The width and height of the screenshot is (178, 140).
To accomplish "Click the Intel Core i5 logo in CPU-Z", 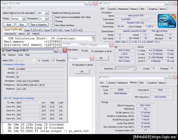I will 167,21.
